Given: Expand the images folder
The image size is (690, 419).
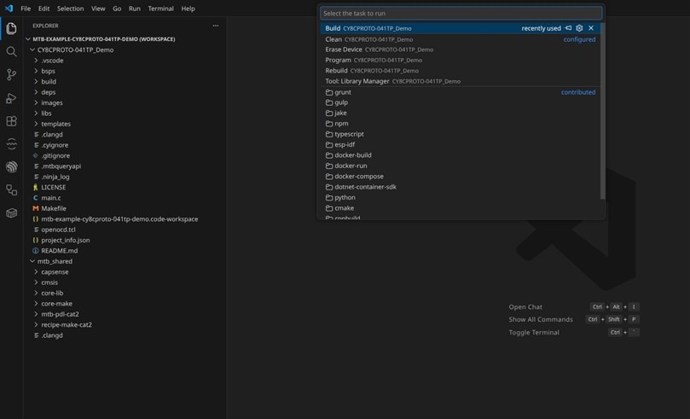Looking at the screenshot, I should pos(125,102).
